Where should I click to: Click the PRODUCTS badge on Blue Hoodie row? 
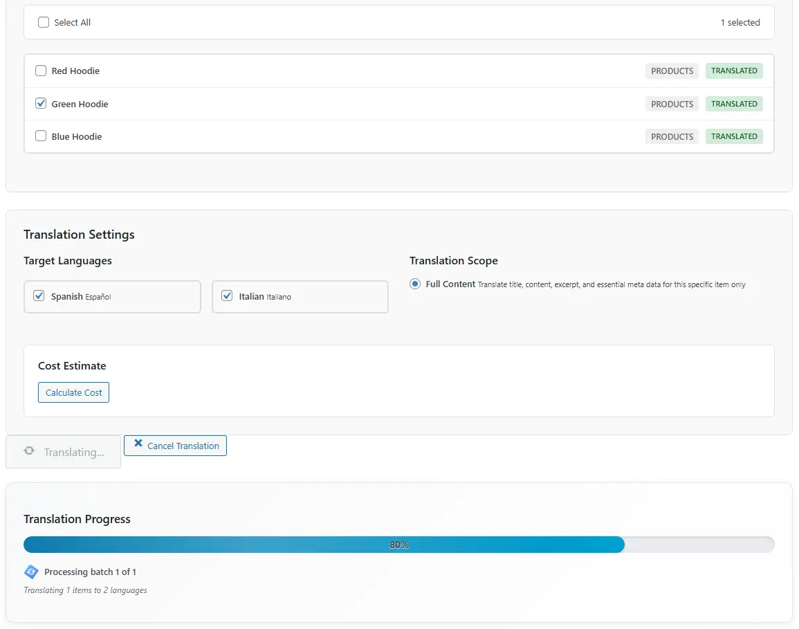click(672, 136)
